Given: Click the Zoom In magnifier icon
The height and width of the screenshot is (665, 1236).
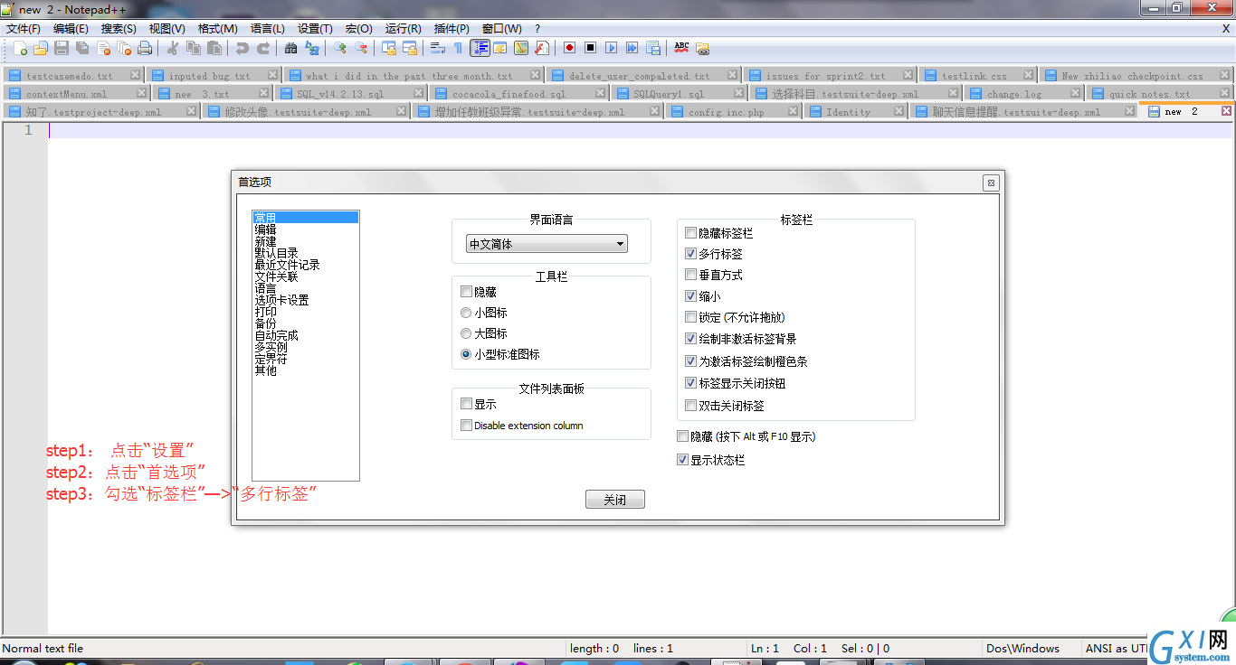Looking at the screenshot, I should (x=340, y=48).
